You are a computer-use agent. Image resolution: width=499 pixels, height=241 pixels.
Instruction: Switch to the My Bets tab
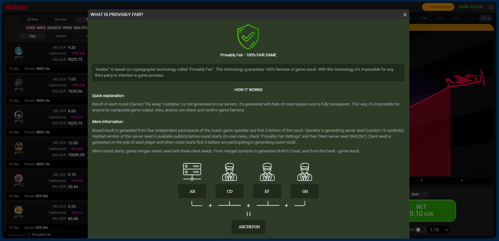click(x=61, y=19)
